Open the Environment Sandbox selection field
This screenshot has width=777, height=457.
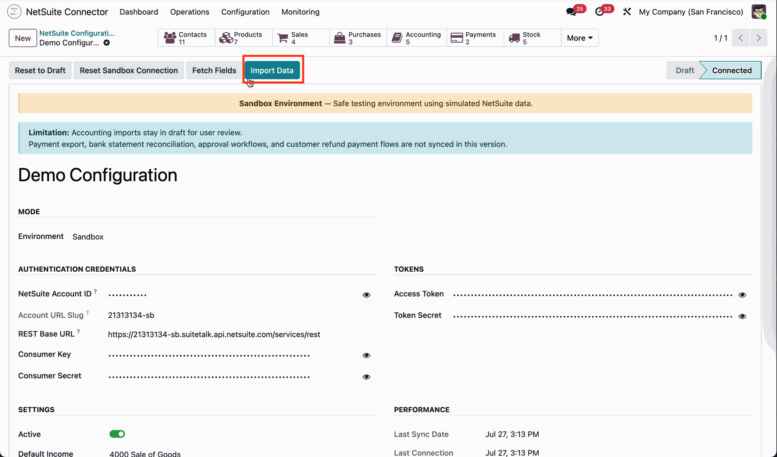[x=88, y=237]
